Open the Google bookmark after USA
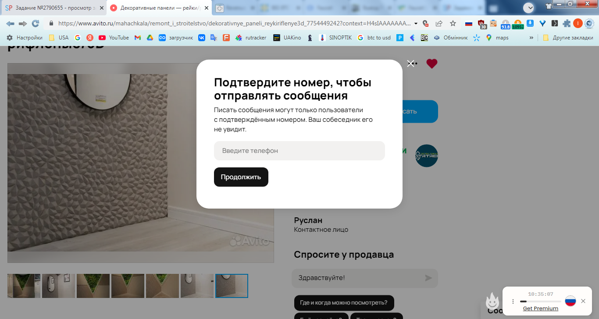Screen dimensions: 599x319 [x=78, y=38]
